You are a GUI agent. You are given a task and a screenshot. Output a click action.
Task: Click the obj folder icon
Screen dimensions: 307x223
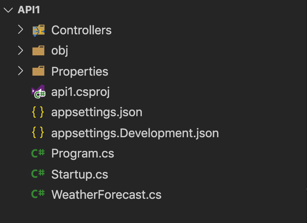click(38, 51)
